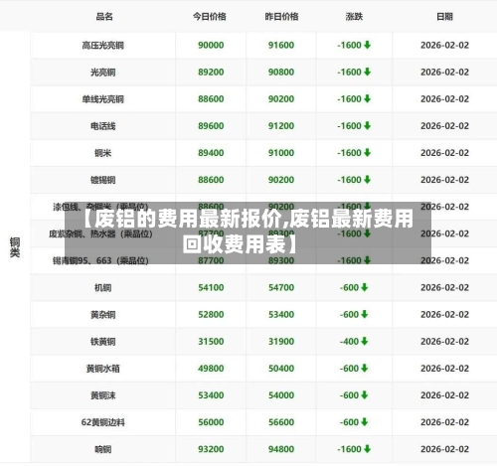This screenshot has width=497, height=466.
Task: Click 88600 in the 单线光亮铜 row
Action: coord(211,99)
